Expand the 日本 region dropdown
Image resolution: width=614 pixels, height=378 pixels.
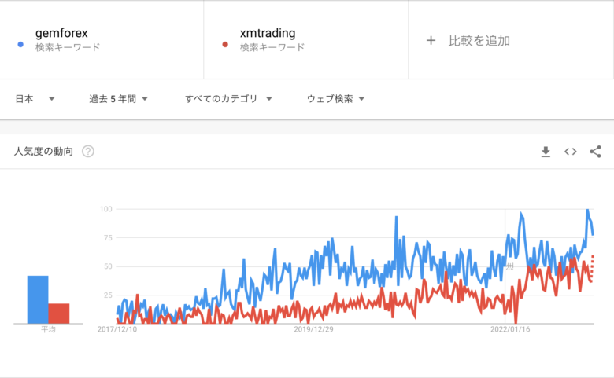(35, 99)
